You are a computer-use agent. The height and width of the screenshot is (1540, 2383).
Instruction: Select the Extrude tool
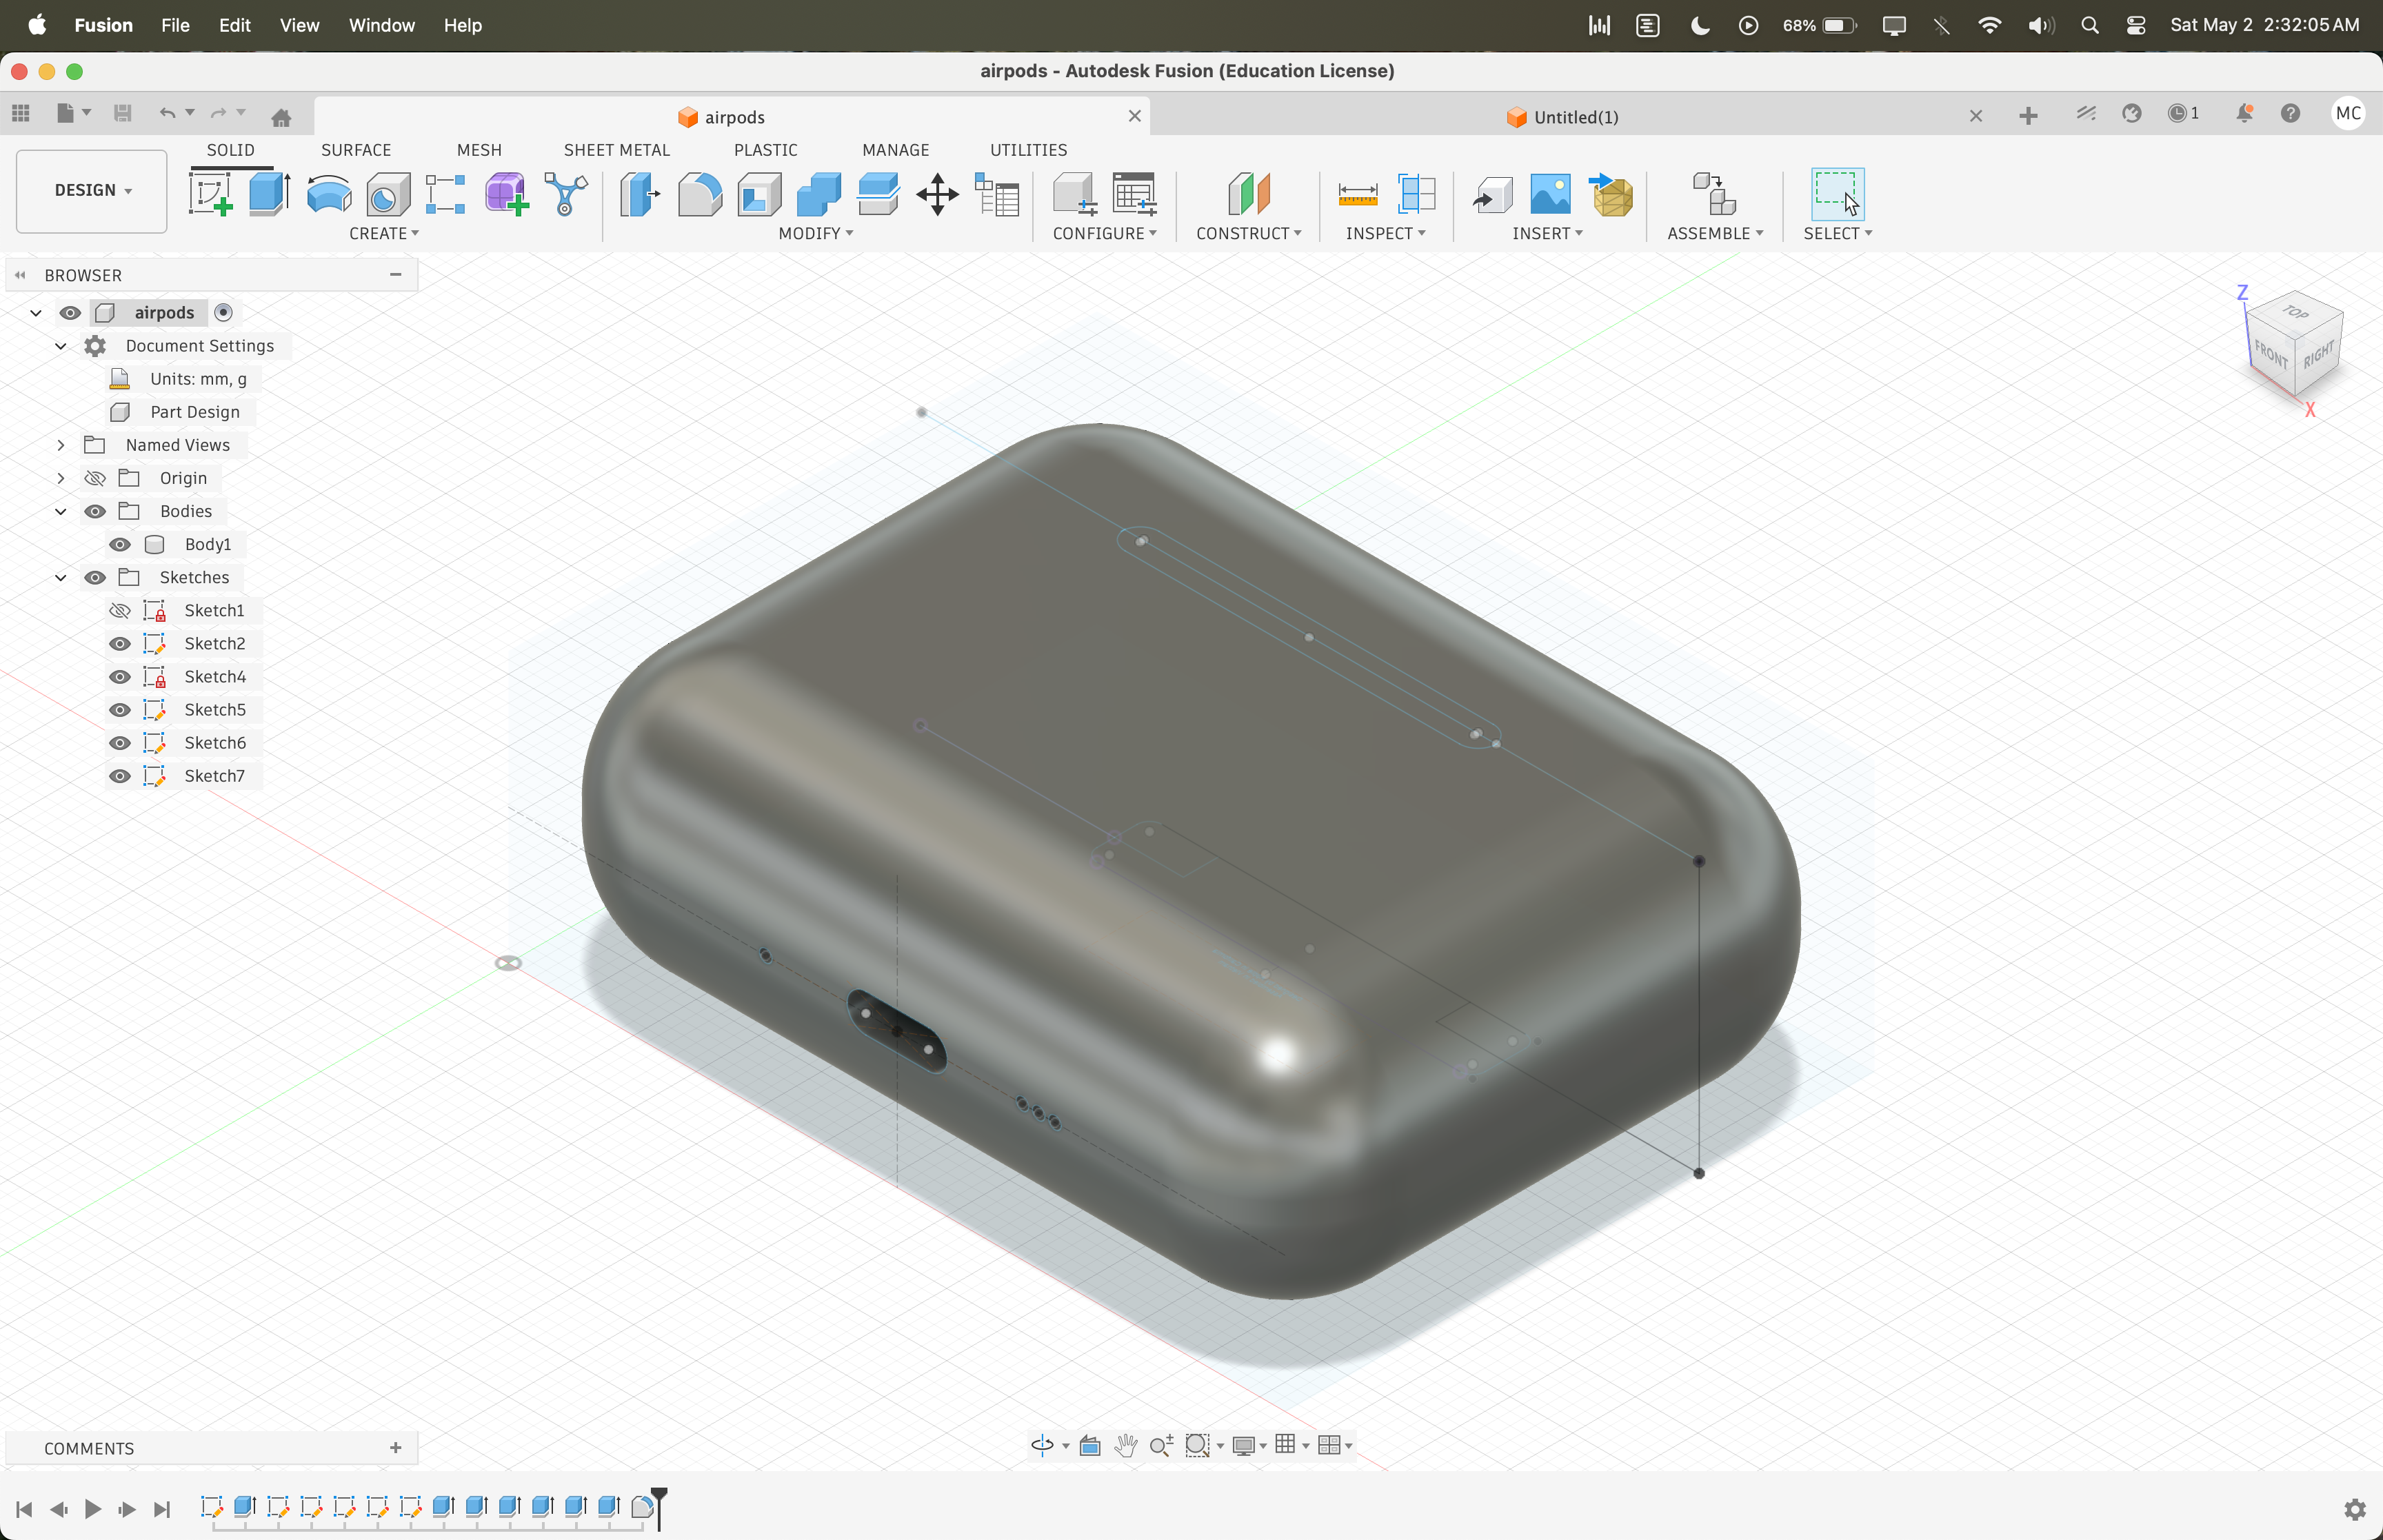(269, 194)
